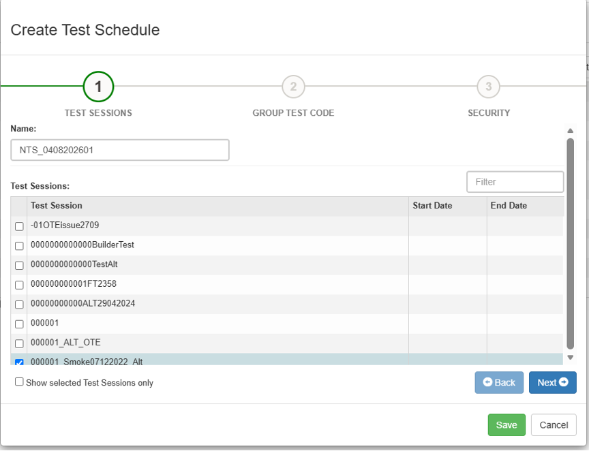Enable the 000000000001FT2358 checkbox
Screen dimensions: 589x451
point(19,285)
